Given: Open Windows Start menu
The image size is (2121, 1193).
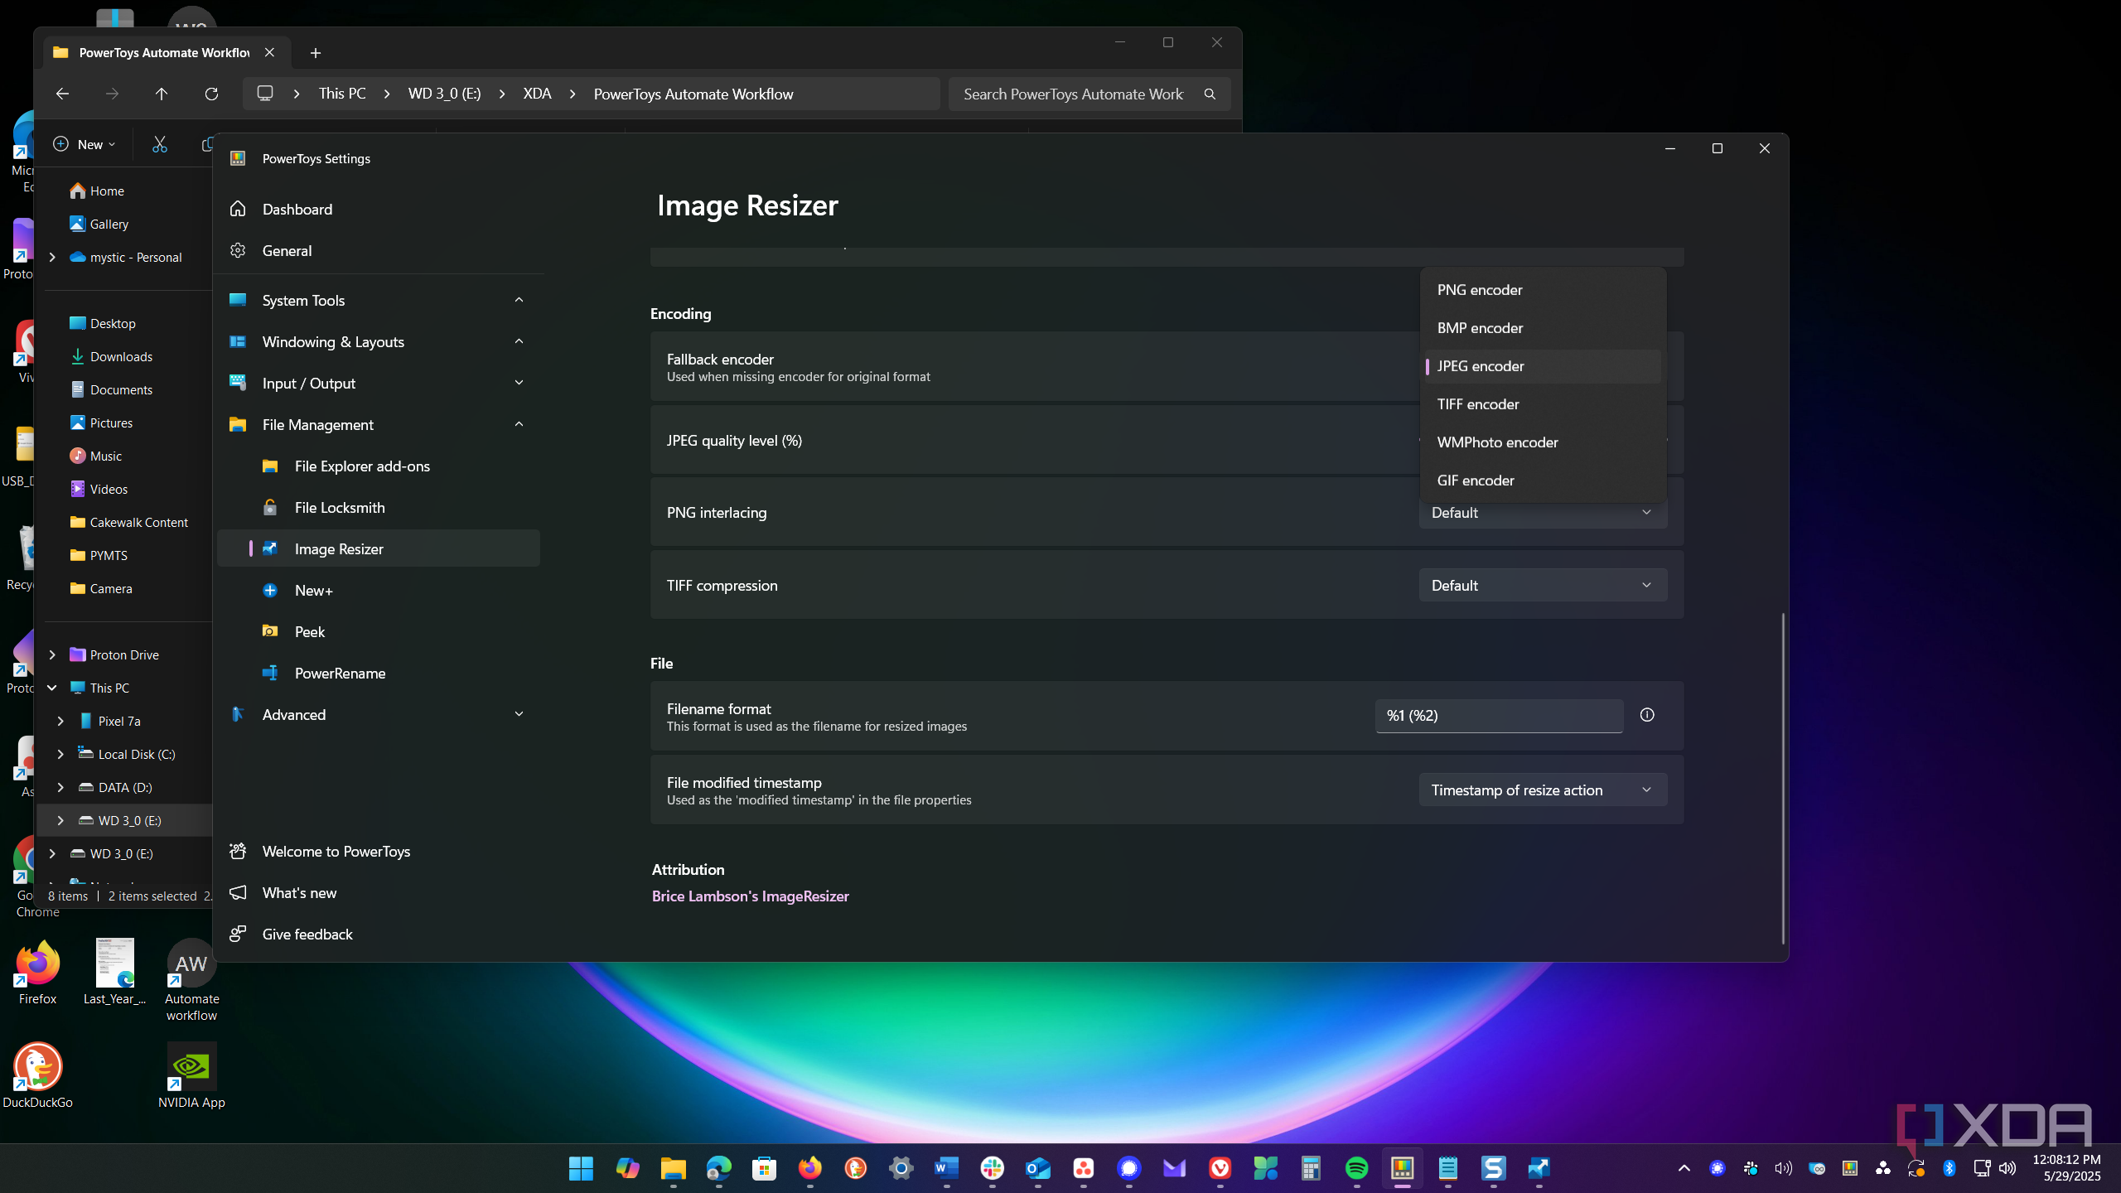Looking at the screenshot, I should click(x=581, y=1168).
